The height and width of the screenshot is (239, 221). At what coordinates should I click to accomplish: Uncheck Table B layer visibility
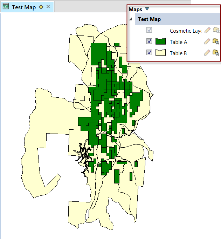(x=150, y=53)
